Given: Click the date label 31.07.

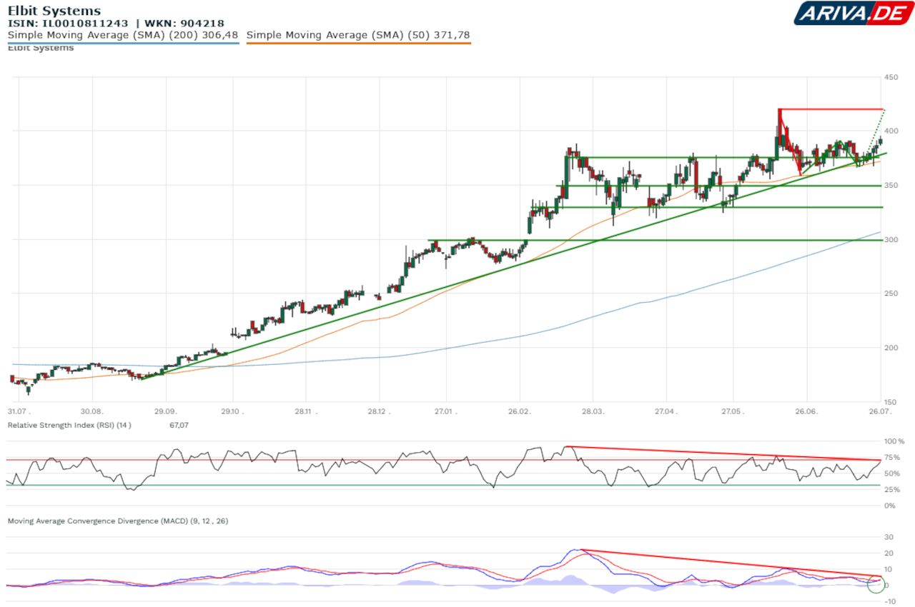Looking at the screenshot, I should [x=19, y=412].
